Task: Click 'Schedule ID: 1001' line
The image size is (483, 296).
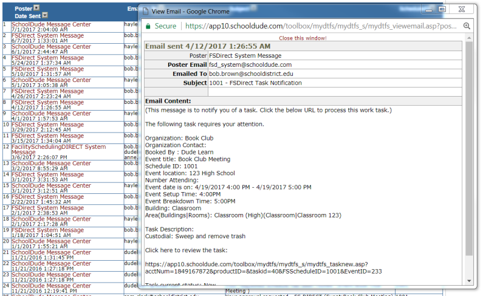Action: tap(171, 167)
